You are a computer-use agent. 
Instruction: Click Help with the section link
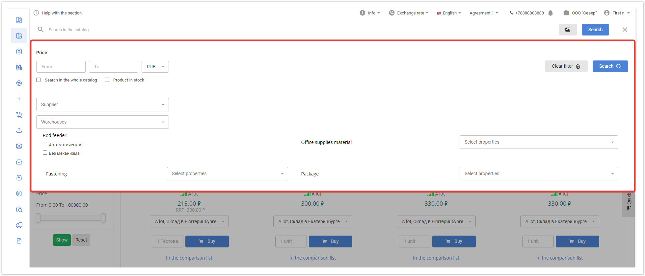pyautogui.click(x=62, y=13)
